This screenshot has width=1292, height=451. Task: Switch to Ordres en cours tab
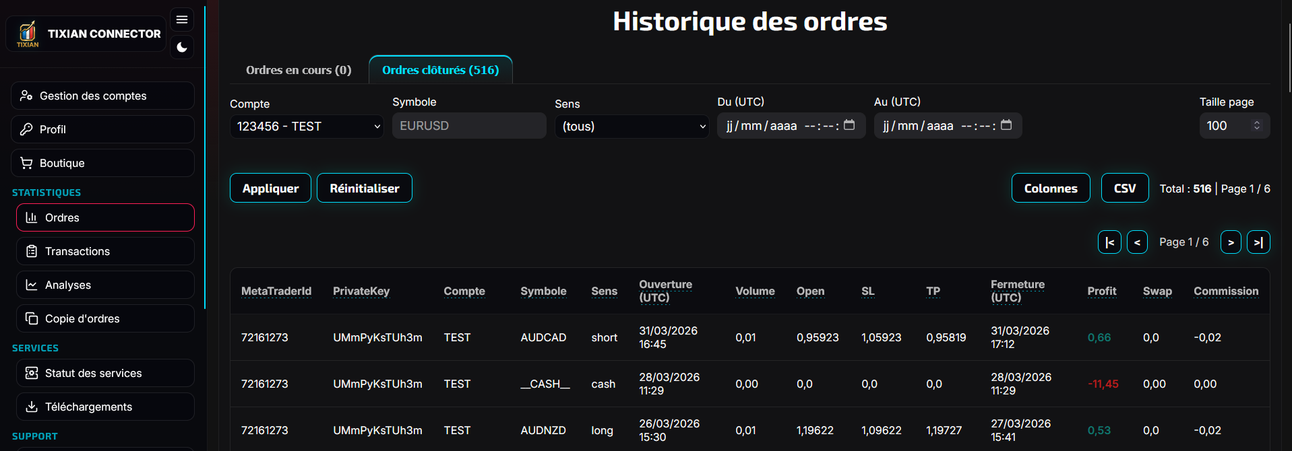299,70
